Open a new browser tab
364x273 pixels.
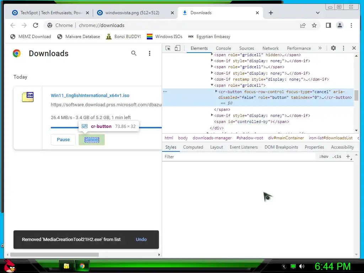click(x=271, y=13)
